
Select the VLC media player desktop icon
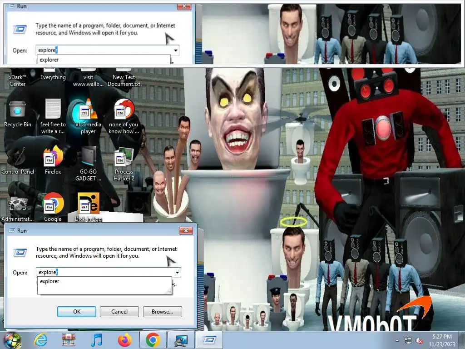(88, 117)
